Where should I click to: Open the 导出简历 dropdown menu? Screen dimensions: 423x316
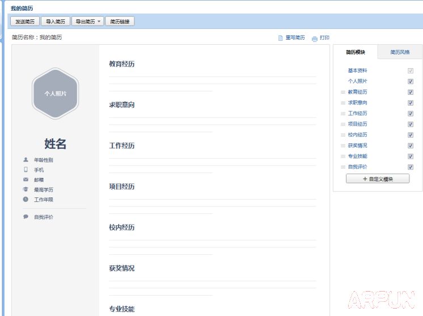coord(88,22)
